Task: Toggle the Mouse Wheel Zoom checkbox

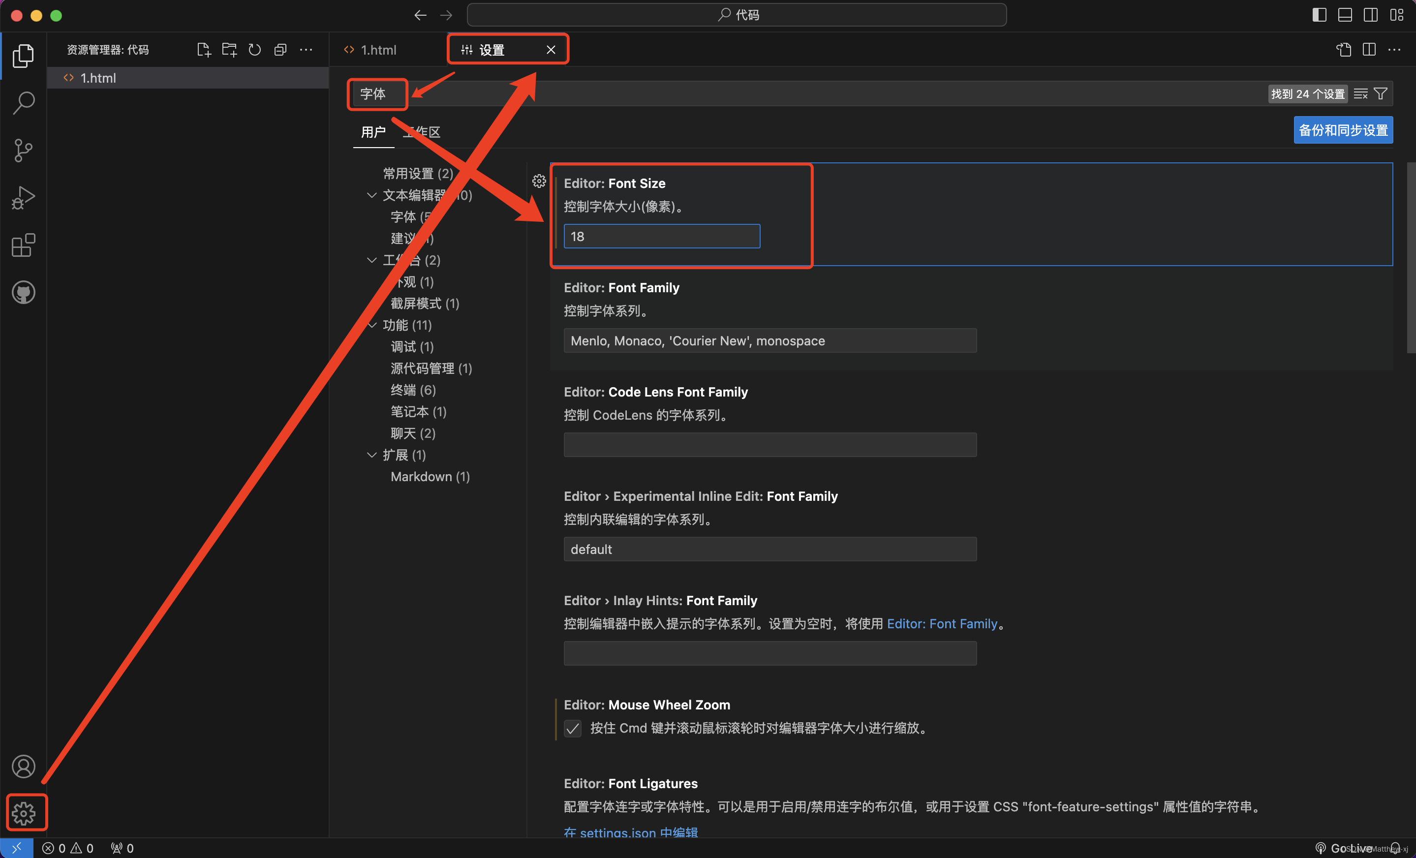Action: [x=572, y=728]
